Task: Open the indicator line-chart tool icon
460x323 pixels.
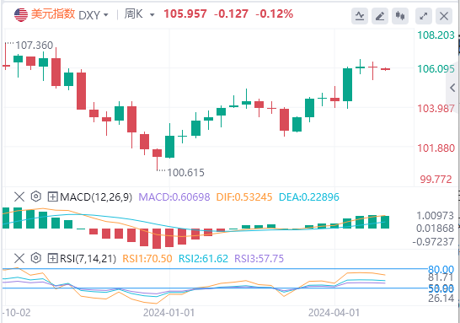Action: (x=360, y=16)
